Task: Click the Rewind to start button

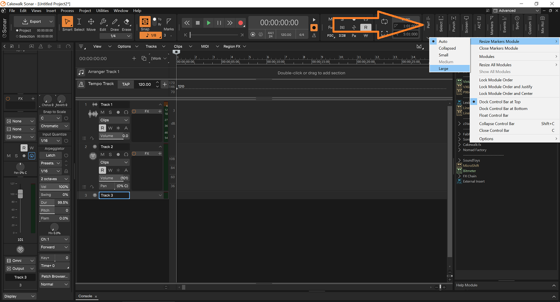Action: 187,23
